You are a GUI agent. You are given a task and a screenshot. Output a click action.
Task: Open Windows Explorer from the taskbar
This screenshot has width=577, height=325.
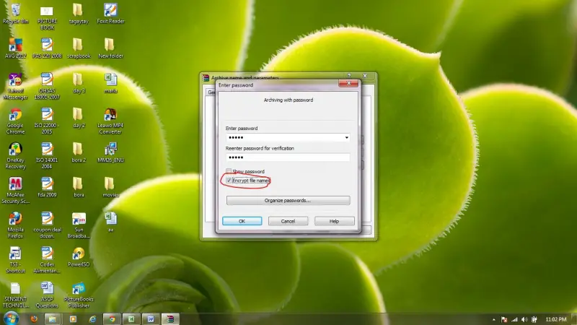pyautogui.click(x=53, y=319)
